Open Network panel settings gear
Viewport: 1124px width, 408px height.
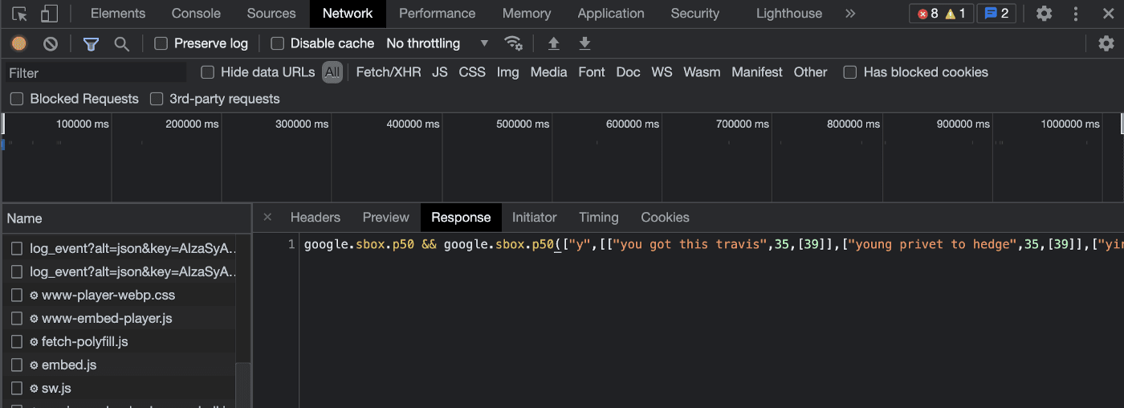click(x=1106, y=43)
